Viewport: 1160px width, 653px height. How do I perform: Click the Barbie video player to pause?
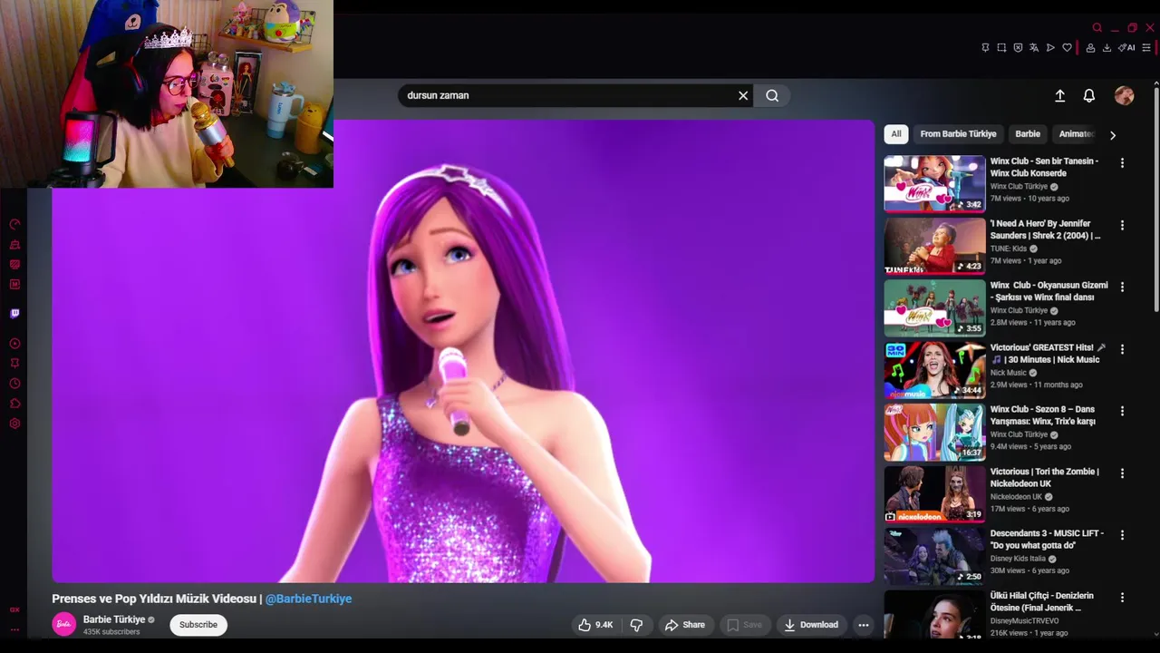point(463,351)
